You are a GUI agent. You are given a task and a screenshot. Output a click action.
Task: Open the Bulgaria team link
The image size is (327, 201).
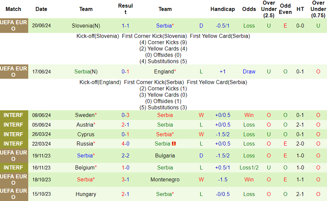[165, 156]
